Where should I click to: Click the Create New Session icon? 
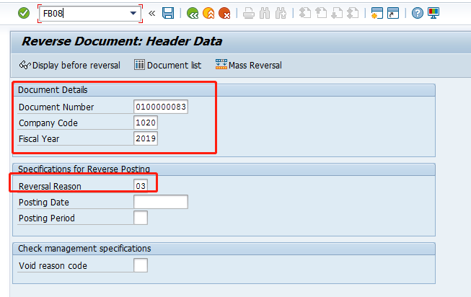(377, 13)
